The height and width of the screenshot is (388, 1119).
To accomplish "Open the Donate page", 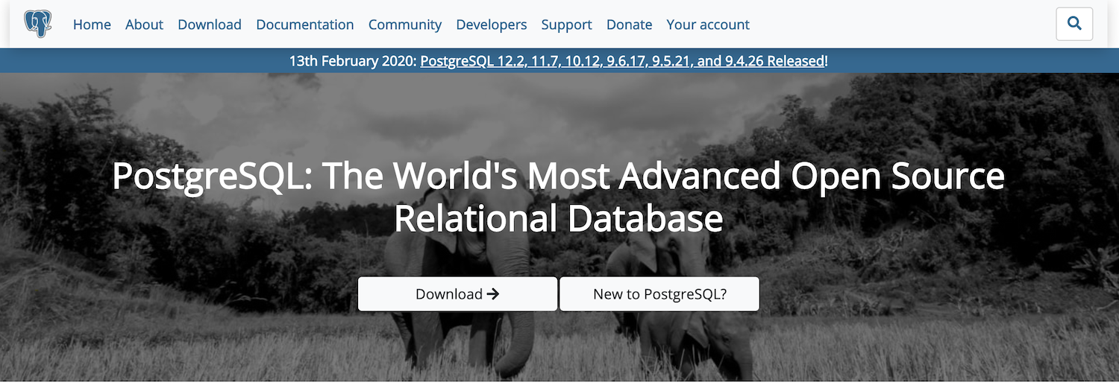I will [629, 25].
